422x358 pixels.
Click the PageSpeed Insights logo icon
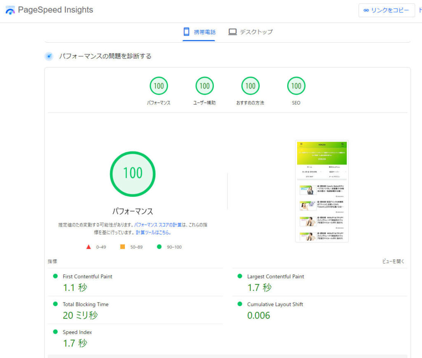click(x=10, y=9)
